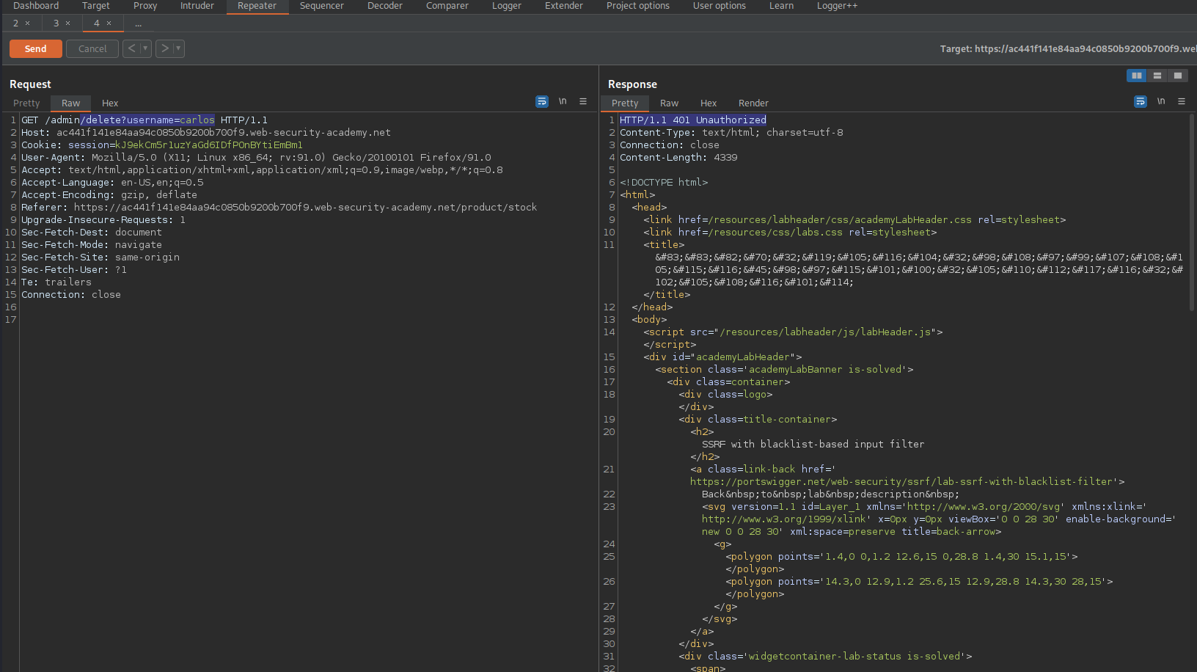This screenshot has height=672, width=1197.
Task: Open the Request editor options menu
Action: click(583, 102)
